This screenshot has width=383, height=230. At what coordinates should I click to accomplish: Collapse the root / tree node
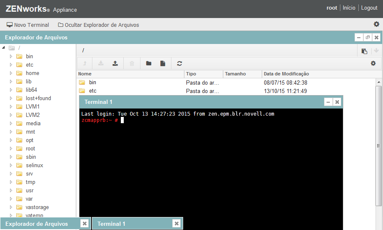tap(3, 47)
